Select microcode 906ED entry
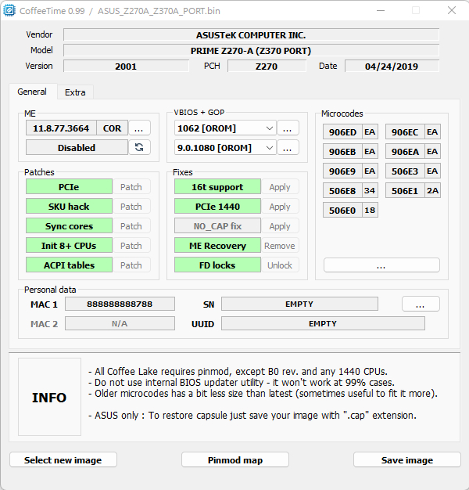The width and height of the screenshot is (469, 490). pyautogui.click(x=350, y=132)
